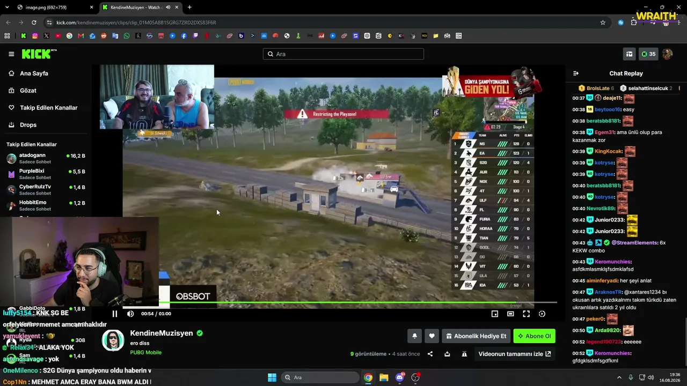Open the Google bookmark
This screenshot has width=687, height=386.
[69, 36]
